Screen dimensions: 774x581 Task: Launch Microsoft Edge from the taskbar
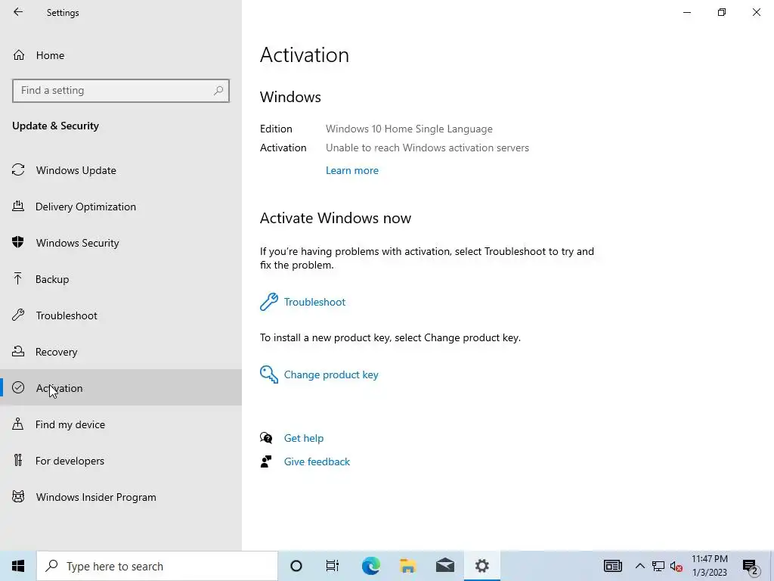(370, 566)
